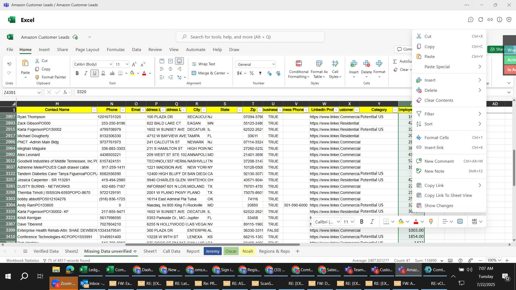This screenshot has width=516, height=290.
Task: Switch to the Jeremy sheet tab
Action: click(x=213, y=251)
